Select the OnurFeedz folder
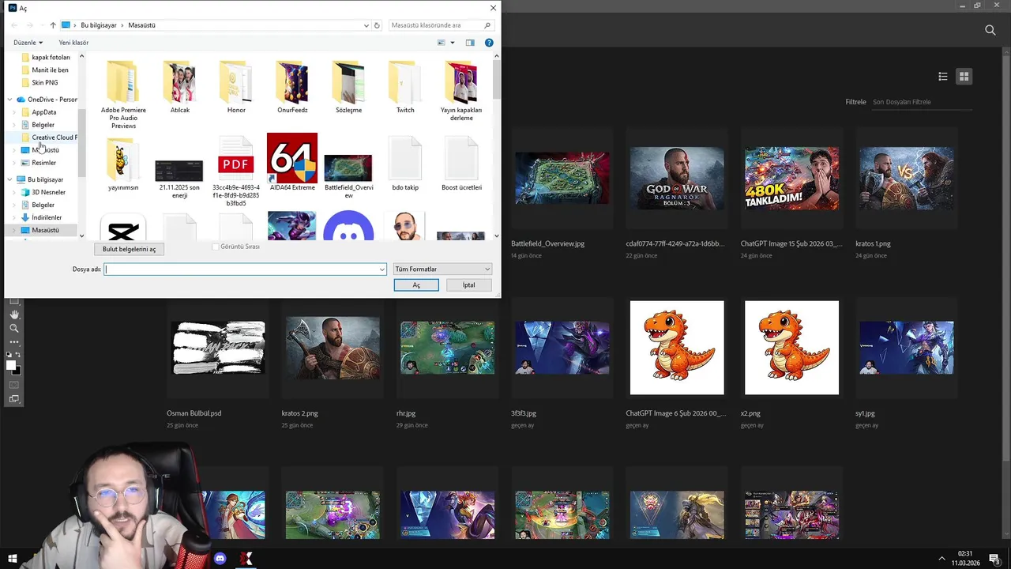Image resolution: width=1011 pixels, height=569 pixels. click(292, 87)
